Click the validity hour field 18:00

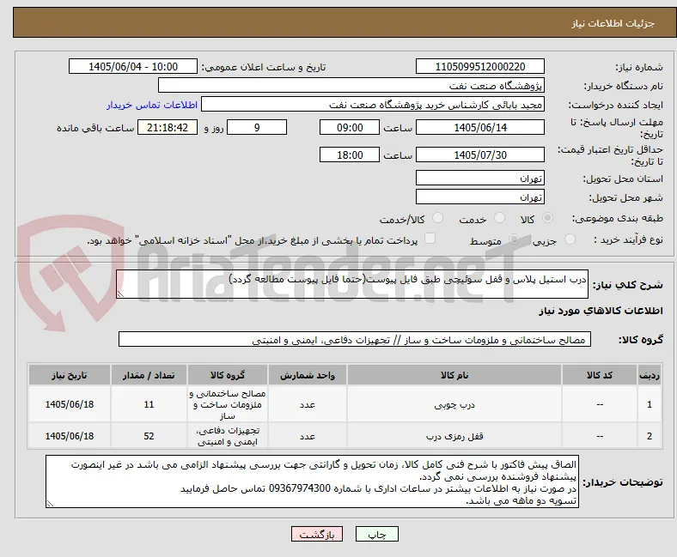[x=350, y=154]
